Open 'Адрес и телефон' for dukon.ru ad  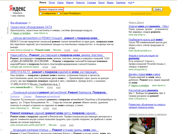(x=22, y=33)
